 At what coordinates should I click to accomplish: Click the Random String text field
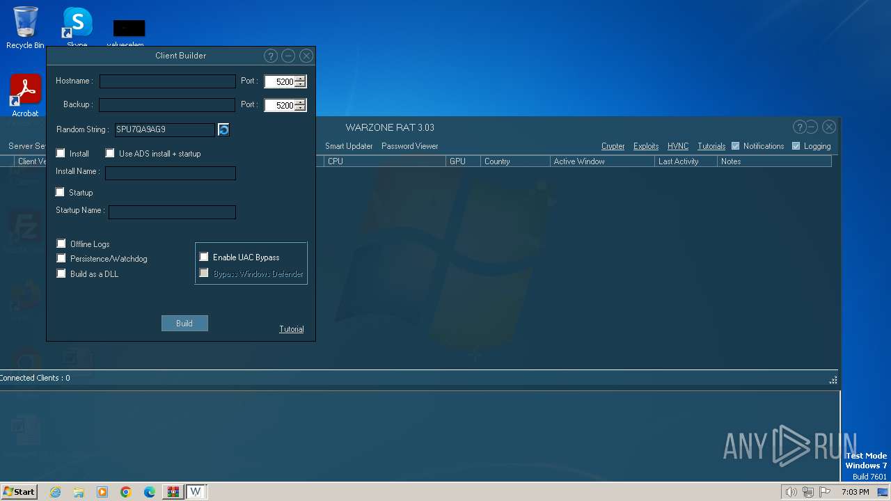click(164, 129)
